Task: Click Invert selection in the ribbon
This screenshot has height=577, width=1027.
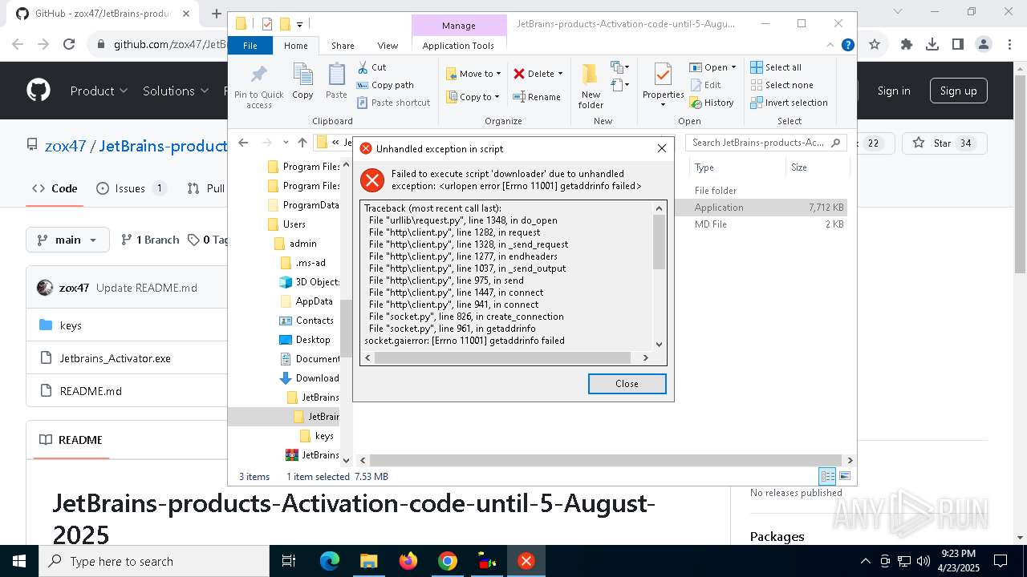Action: pos(789,103)
